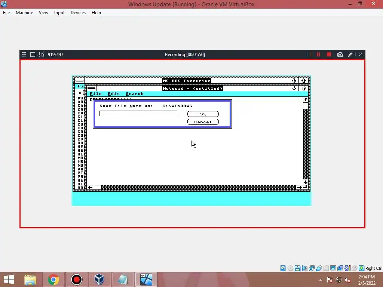Open the network tray icon
Viewport: 383px width, 287px height.
(338, 280)
